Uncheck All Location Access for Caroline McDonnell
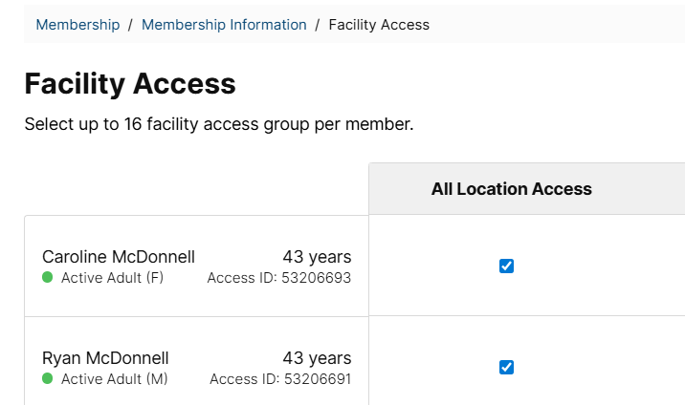 (506, 266)
